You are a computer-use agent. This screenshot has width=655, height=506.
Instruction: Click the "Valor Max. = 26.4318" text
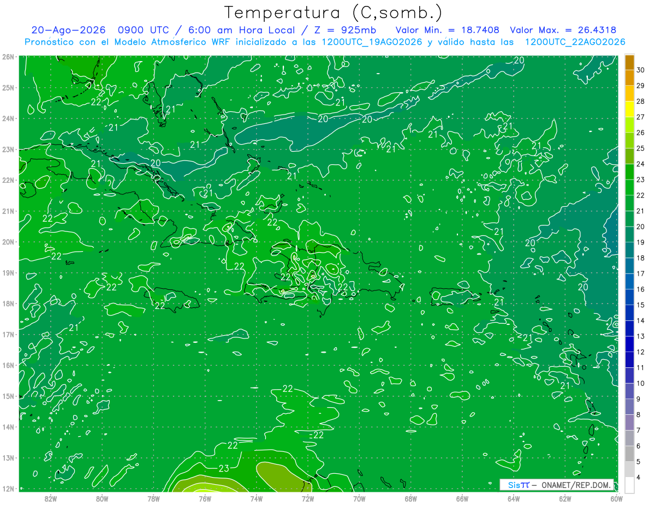pyautogui.click(x=563, y=30)
